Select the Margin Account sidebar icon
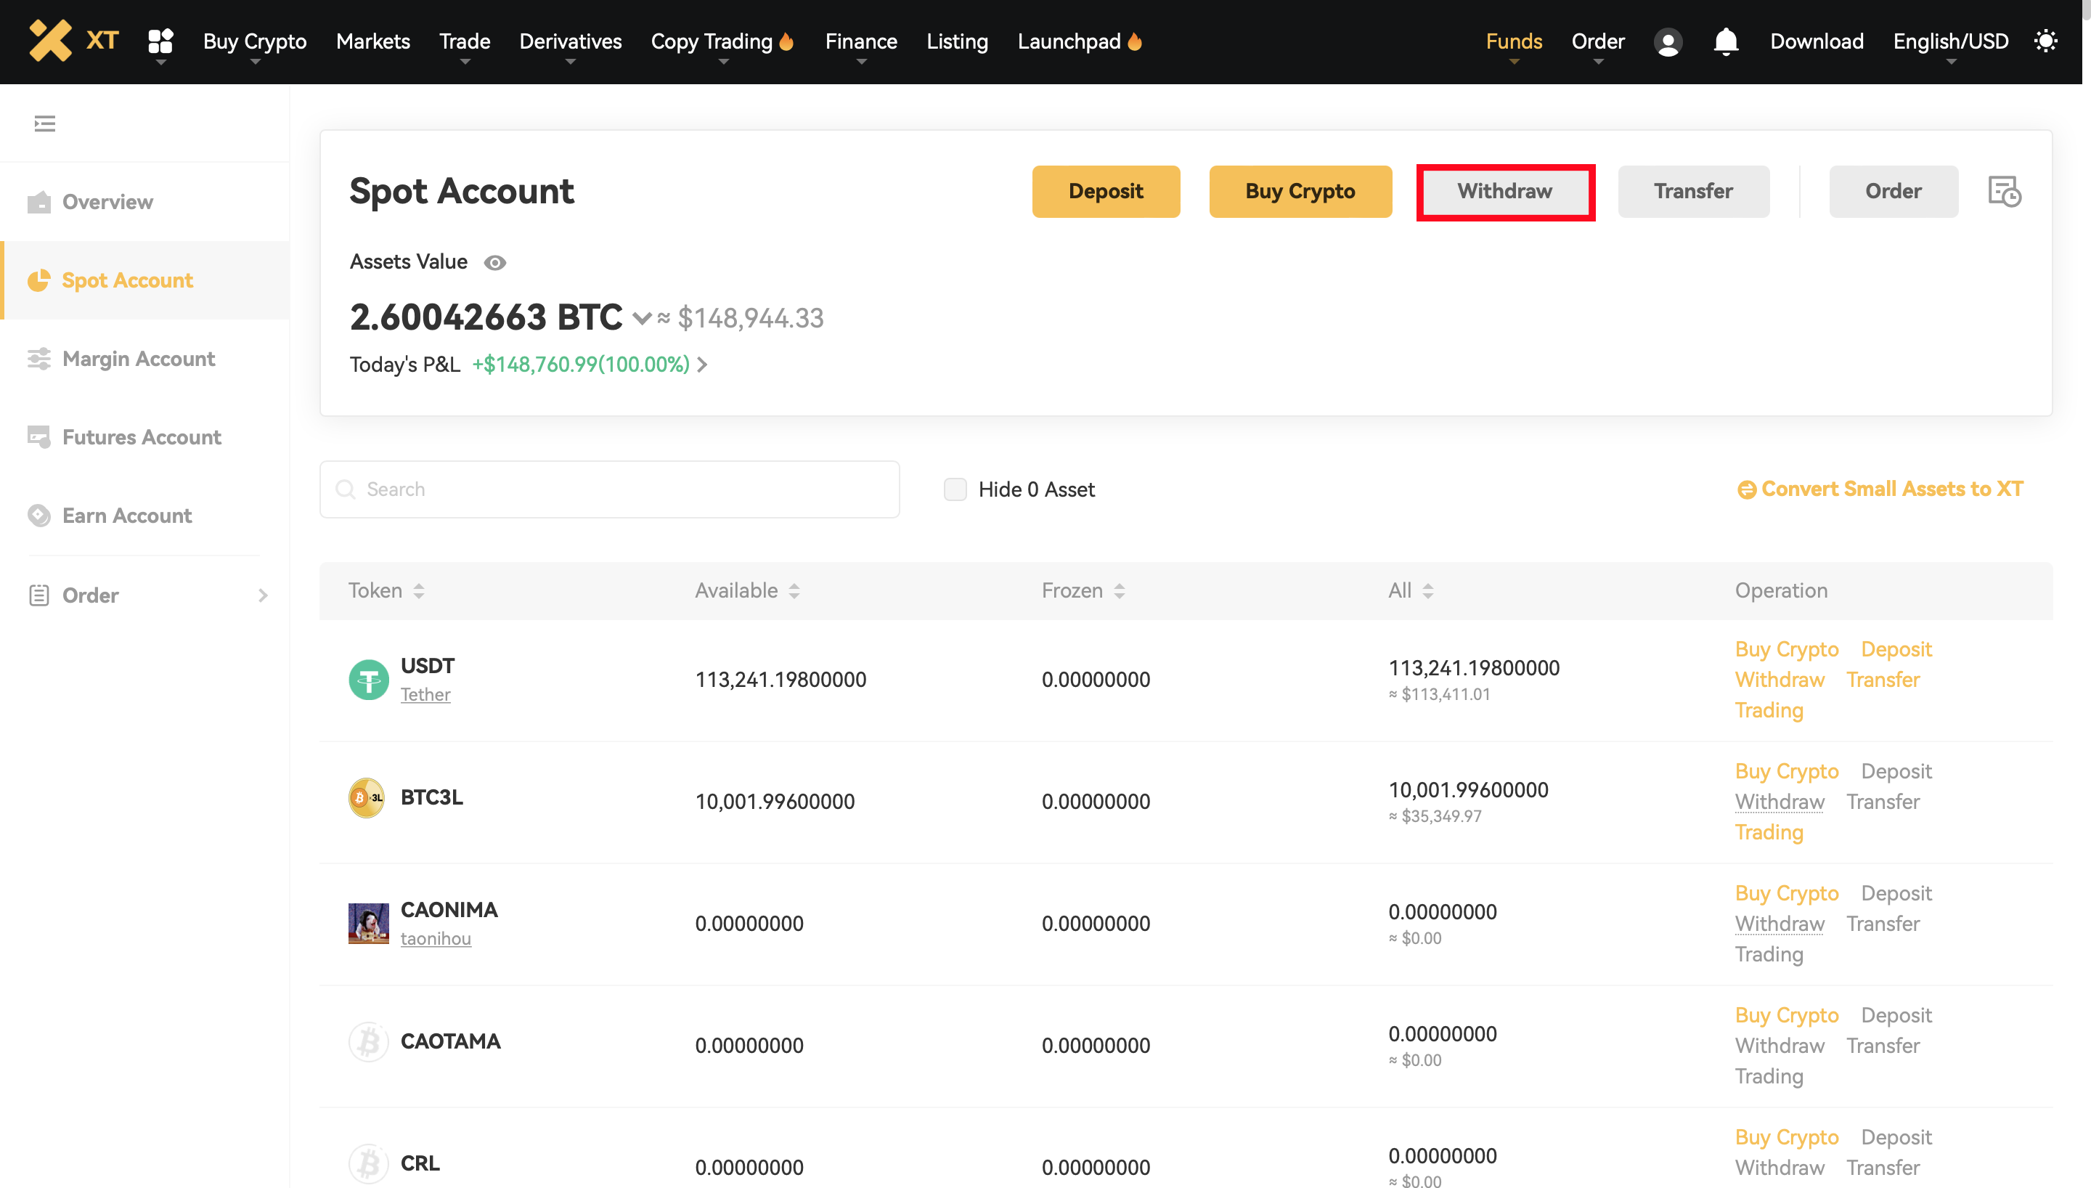The width and height of the screenshot is (2091, 1188). [x=38, y=359]
